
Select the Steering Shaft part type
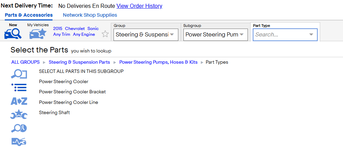[x=54, y=112]
